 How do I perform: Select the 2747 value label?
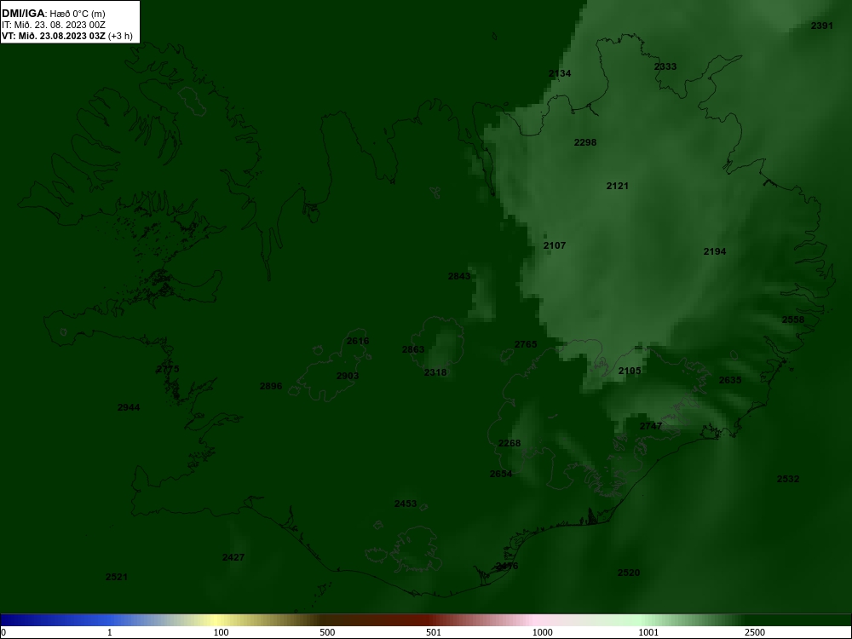651,426
